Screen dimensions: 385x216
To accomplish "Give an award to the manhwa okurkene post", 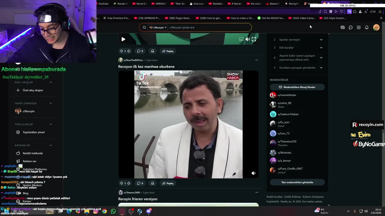I will pyautogui.click(x=152, y=183).
